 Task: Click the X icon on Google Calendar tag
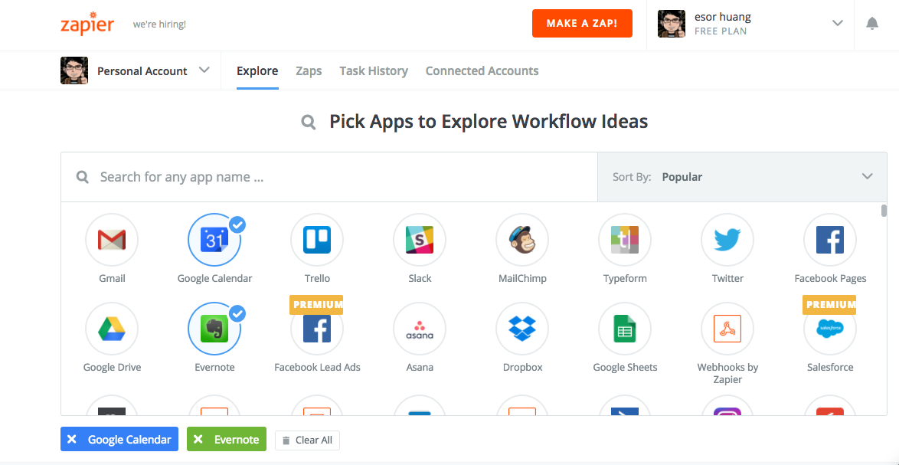(x=72, y=440)
